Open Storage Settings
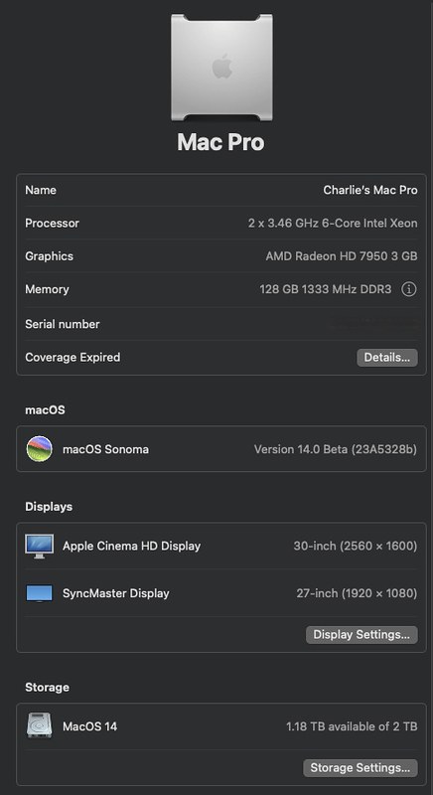Viewport: 433px width, 795px height. [361, 767]
